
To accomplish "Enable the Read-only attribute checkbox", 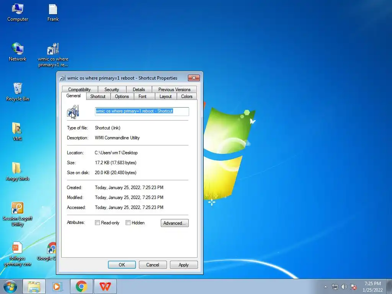I will point(98,223).
